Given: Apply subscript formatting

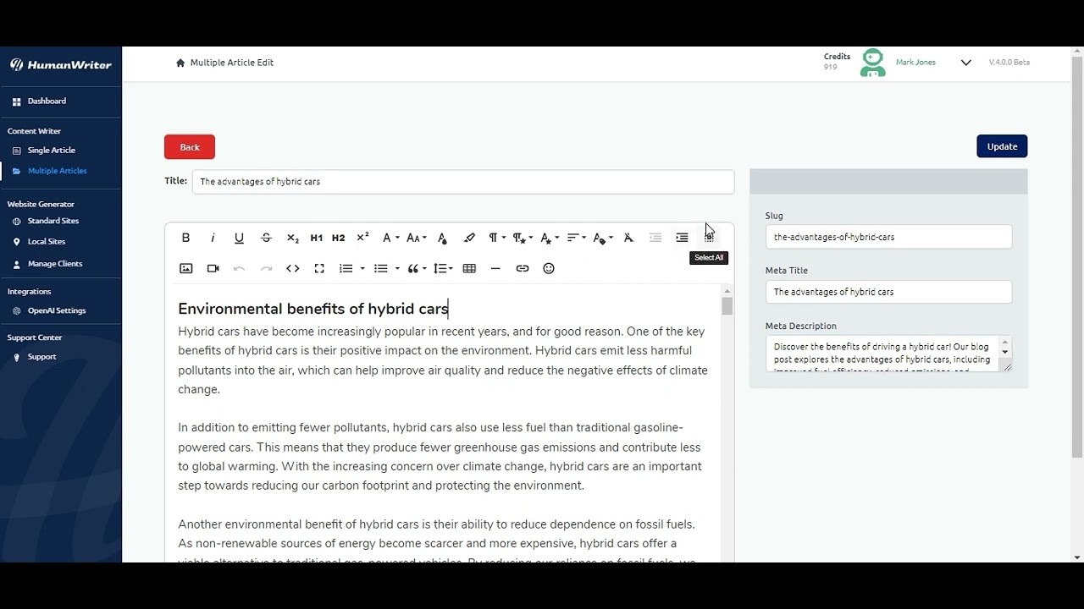Looking at the screenshot, I should pyautogui.click(x=293, y=238).
